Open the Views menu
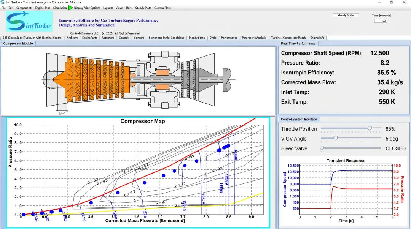 [x=119, y=8]
